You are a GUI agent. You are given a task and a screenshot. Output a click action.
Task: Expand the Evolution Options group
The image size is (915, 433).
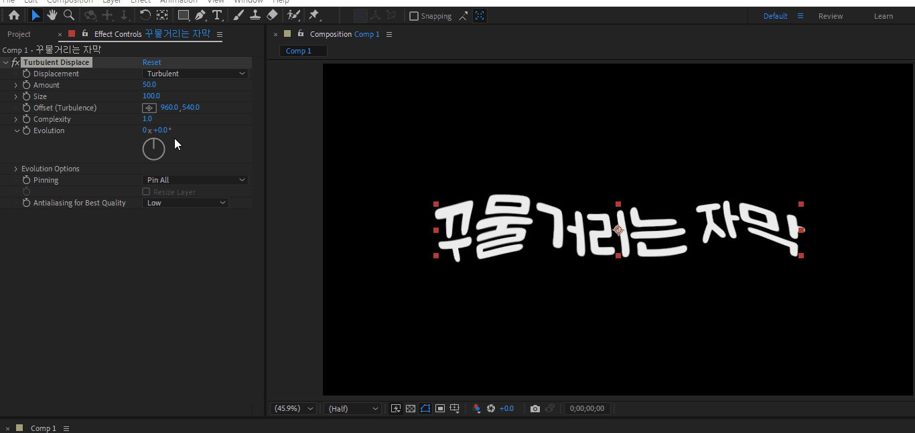click(x=16, y=169)
